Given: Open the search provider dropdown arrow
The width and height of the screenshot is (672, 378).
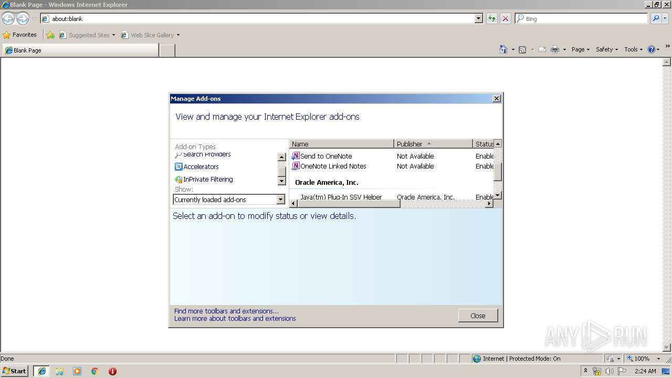Looking at the screenshot, I should click(665, 18).
